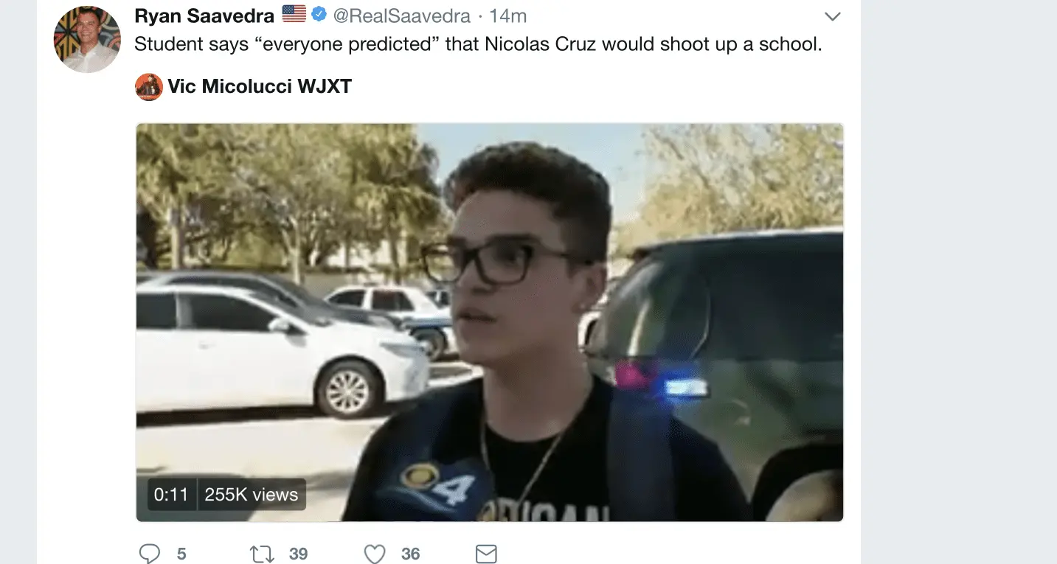Click the reply speech bubble icon
This screenshot has width=1057, height=564.
pos(150,553)
